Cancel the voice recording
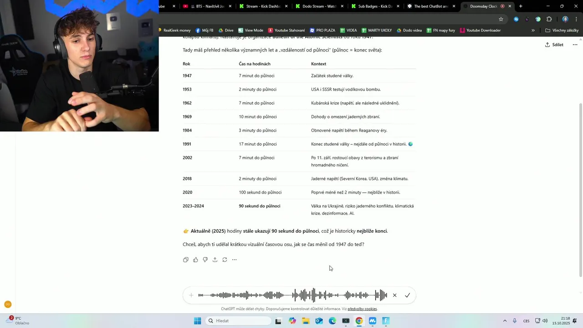 coord(394,295)
